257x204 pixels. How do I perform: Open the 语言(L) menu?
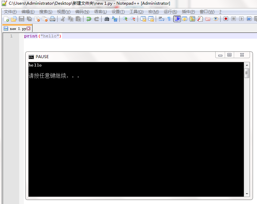(x=101, y=12)
